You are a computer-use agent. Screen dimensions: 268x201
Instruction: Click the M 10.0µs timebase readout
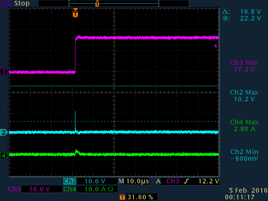point(134,181)
